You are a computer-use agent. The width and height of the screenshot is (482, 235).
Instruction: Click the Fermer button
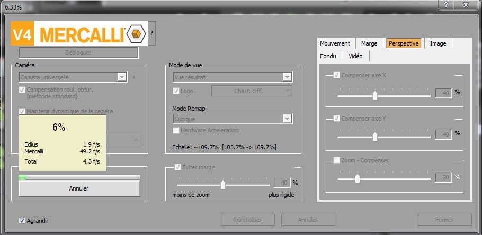(x=444, y=220)
